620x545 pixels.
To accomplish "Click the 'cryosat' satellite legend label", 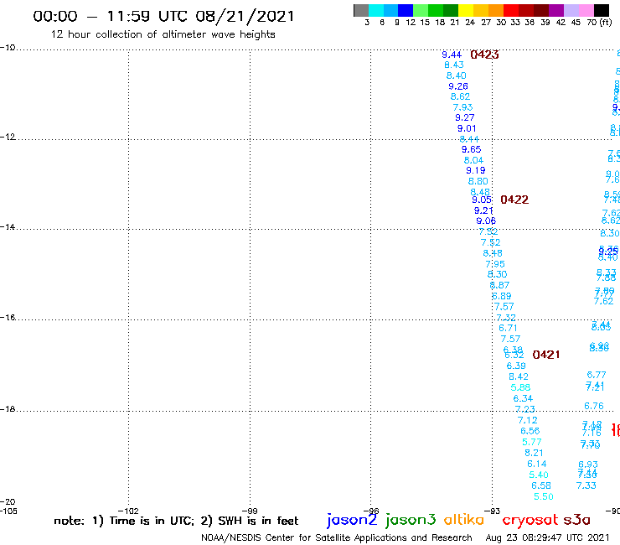I will coord(530,520).
